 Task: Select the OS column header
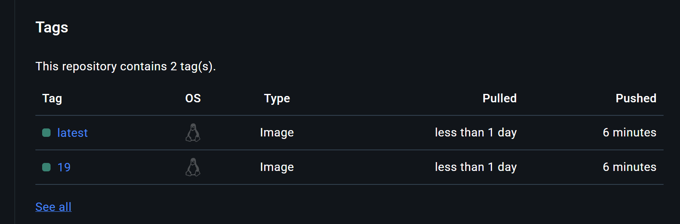click(193, 99)
